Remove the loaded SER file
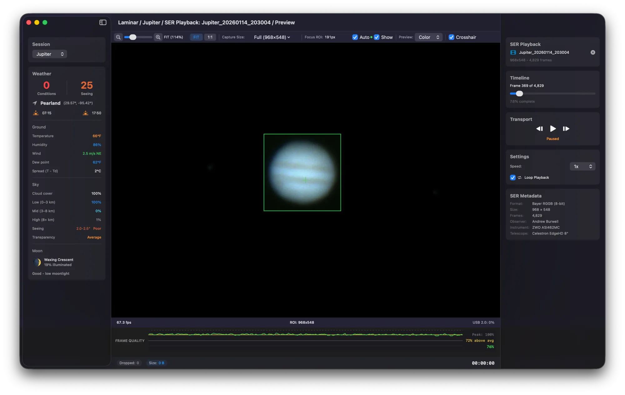 [x=593, y=52]
